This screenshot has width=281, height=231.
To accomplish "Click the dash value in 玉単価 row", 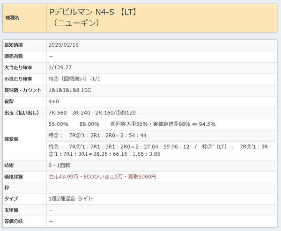I will point(51,210).
